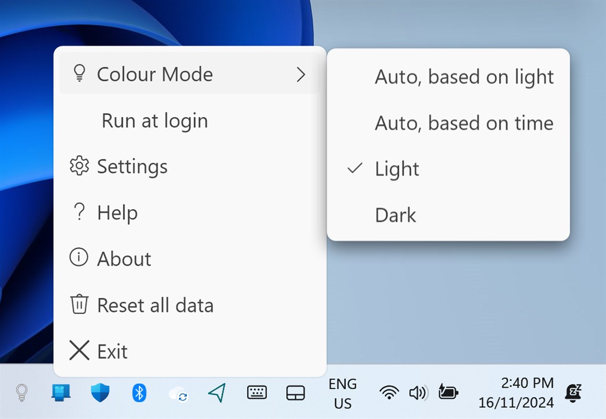Click the battery status icon
This screenshot has height=419, width=606.
[448, 393]
